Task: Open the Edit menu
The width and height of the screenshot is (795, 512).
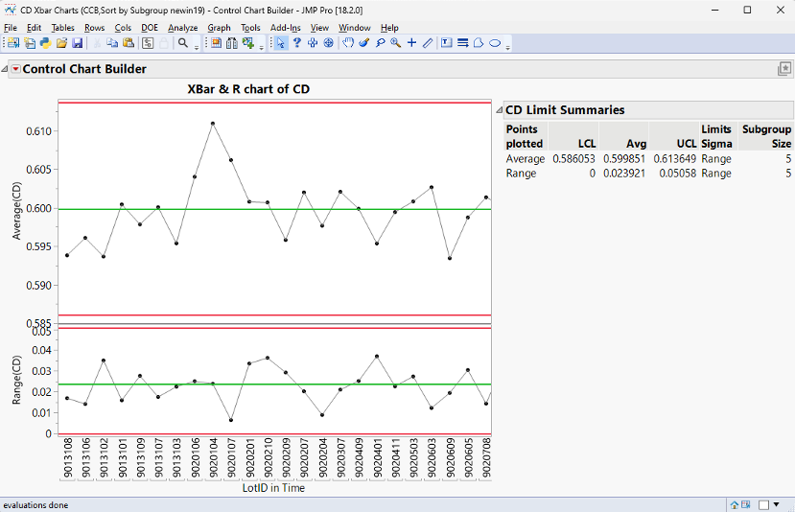Action: [34, 28]
